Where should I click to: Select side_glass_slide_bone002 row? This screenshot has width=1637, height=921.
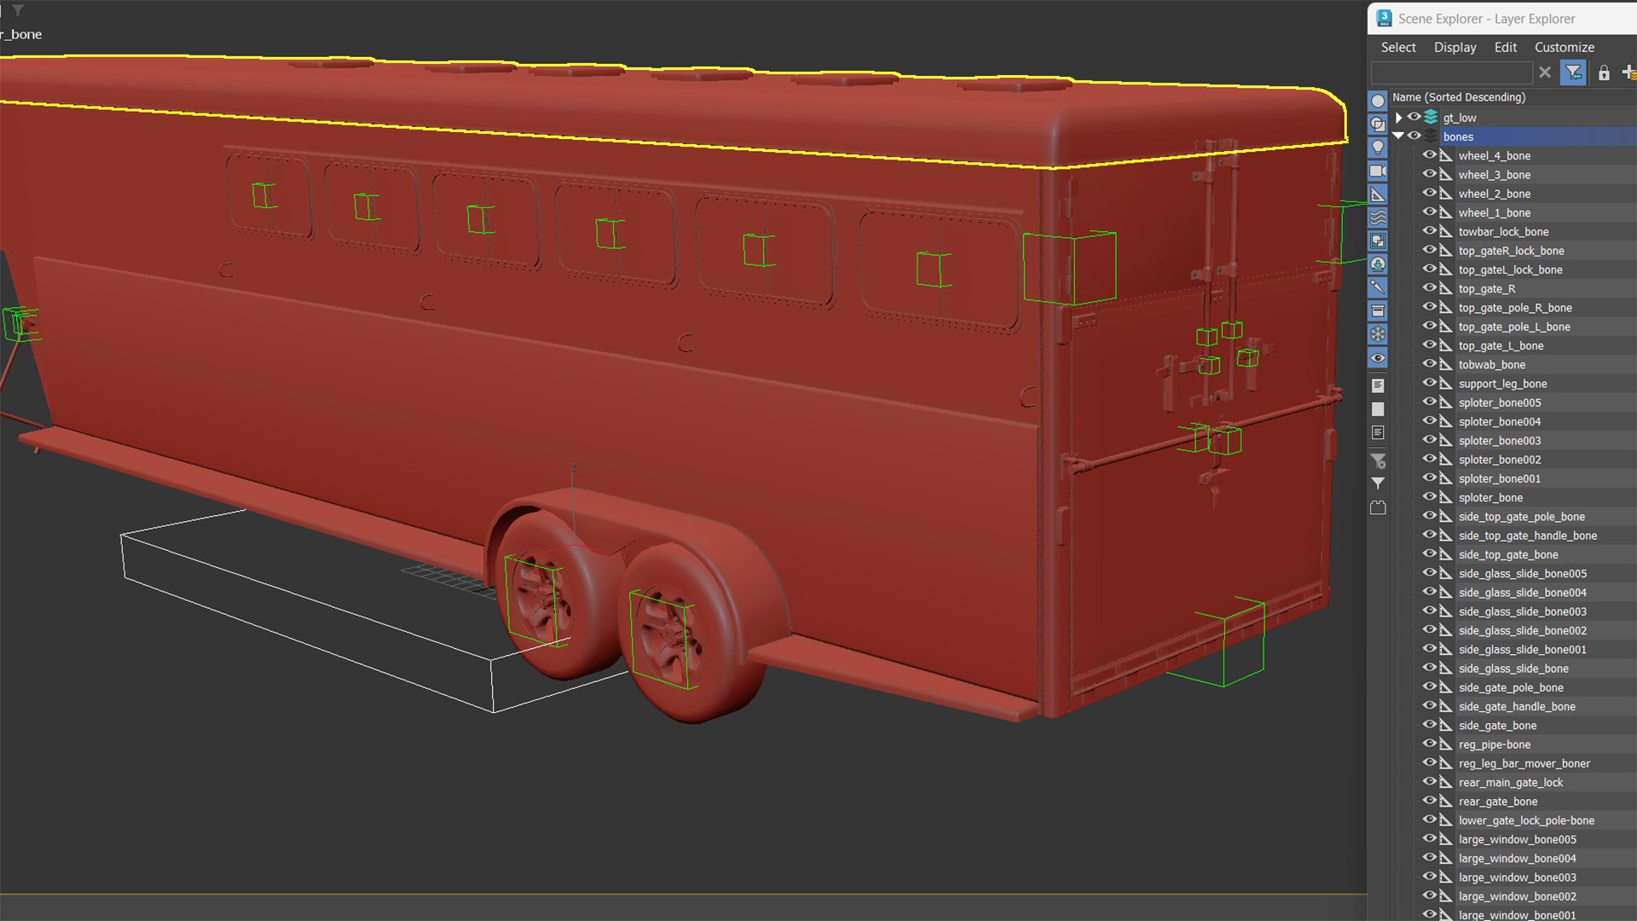pyautogui.click(x=1522, y=630)
